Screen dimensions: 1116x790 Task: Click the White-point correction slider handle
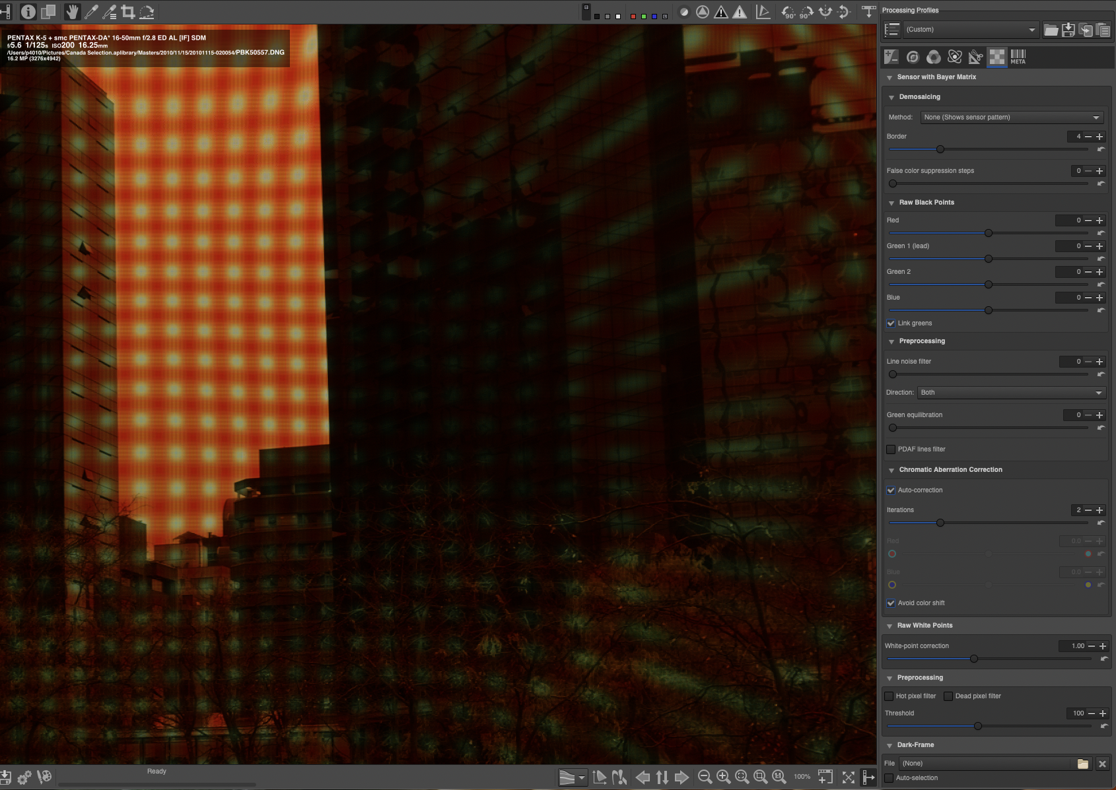click(974, 659)
